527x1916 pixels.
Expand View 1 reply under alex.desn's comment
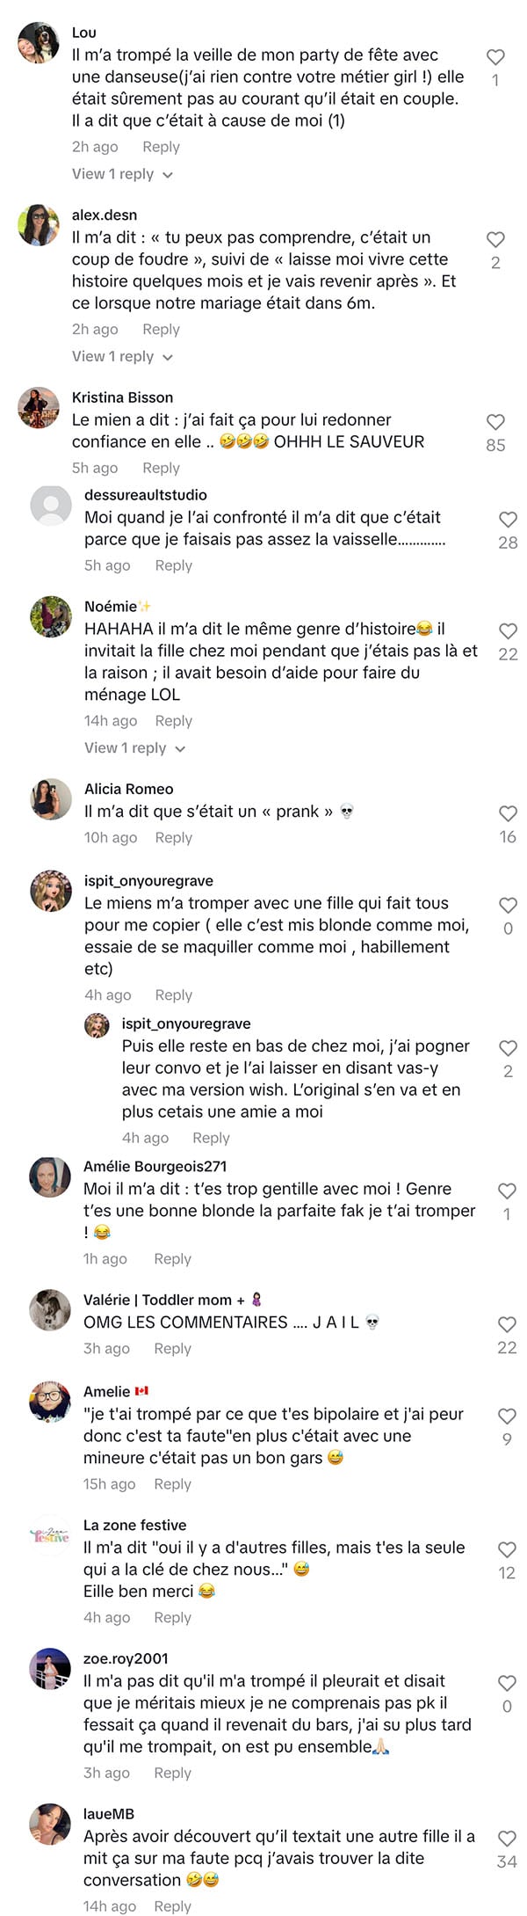(122, 356)
